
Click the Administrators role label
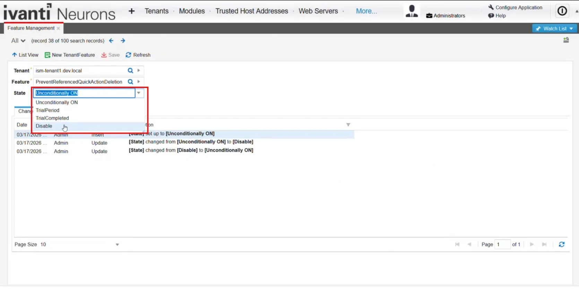(x=449, y=16)
